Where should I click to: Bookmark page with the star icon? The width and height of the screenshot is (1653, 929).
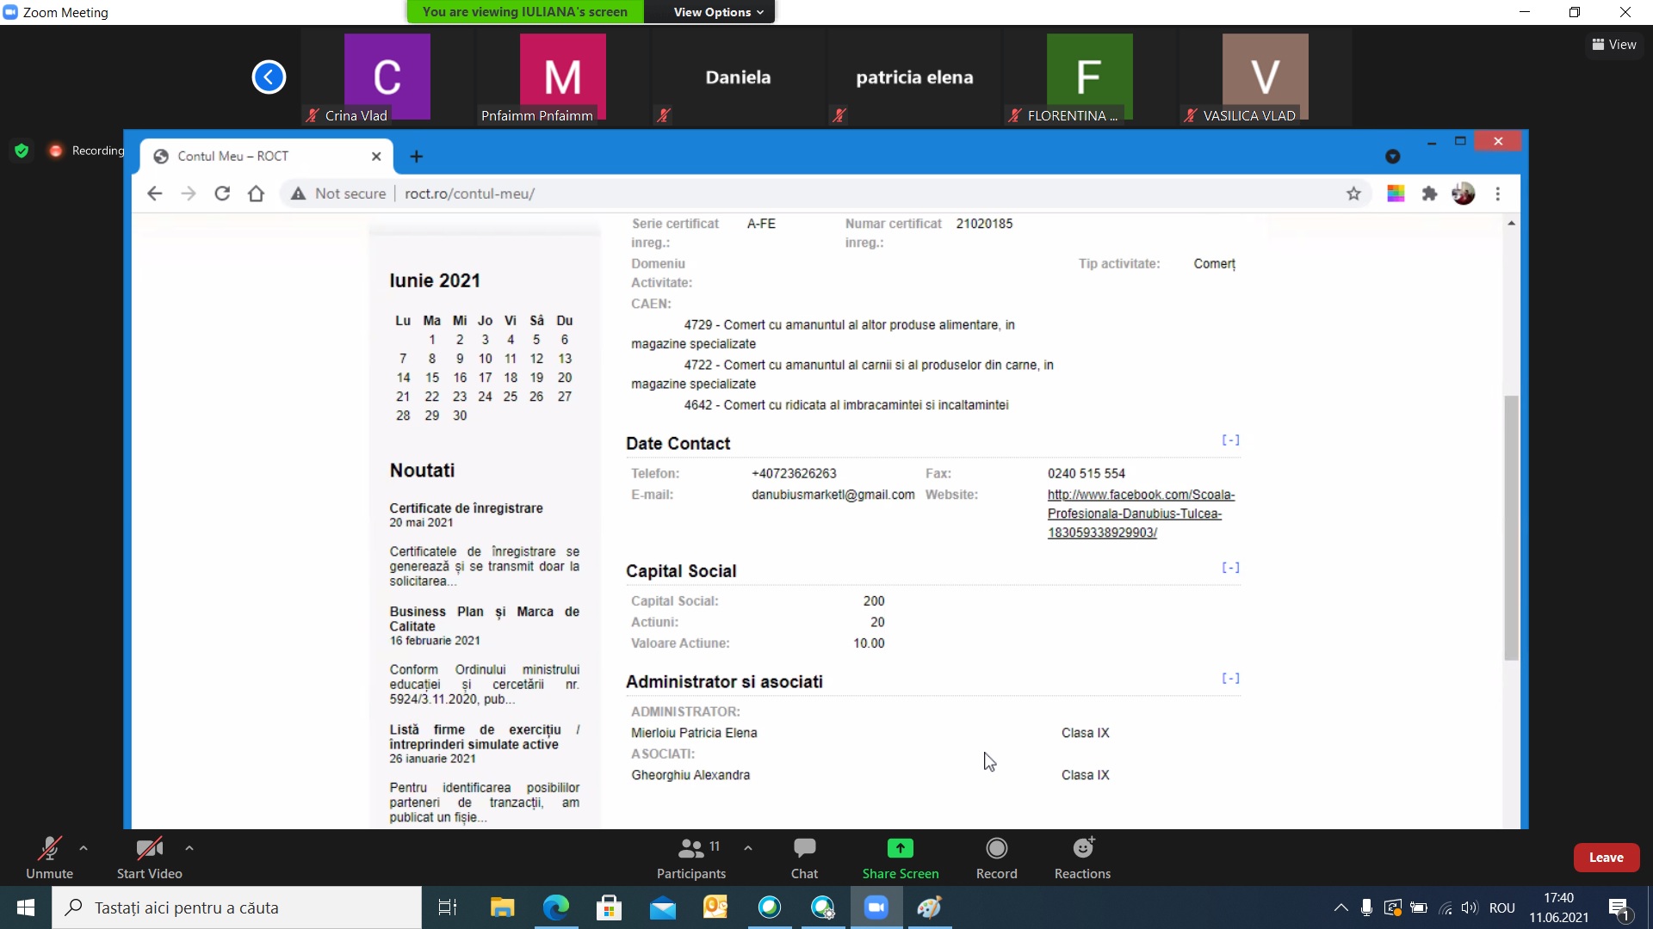[1353, 194]
